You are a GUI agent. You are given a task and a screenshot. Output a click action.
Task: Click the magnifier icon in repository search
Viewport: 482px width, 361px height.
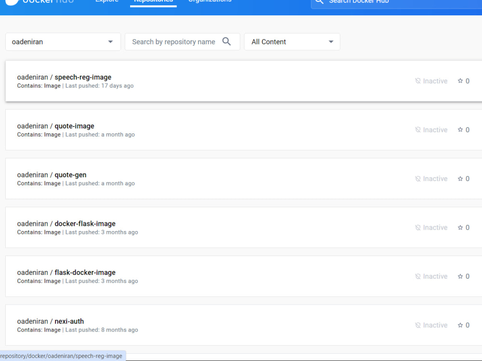227,41
